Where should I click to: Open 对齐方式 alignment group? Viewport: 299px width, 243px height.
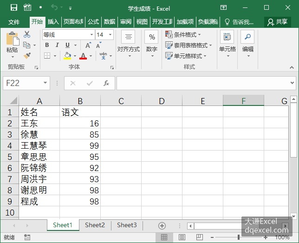(129, 44)
